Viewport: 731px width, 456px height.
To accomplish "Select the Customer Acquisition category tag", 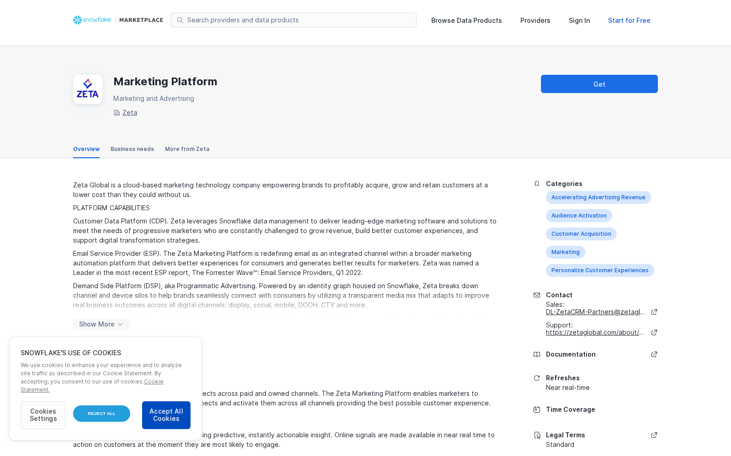I will tap(581, 234).
